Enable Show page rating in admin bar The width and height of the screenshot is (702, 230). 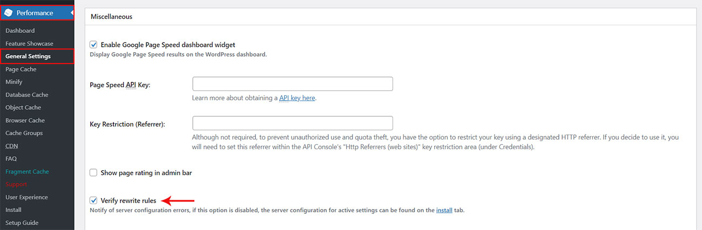click(93, 173)
